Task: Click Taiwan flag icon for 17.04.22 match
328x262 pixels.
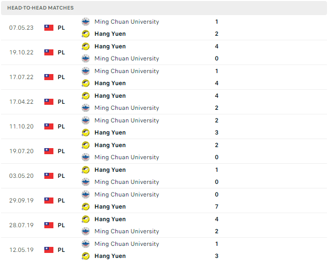Action: [x=49, y=102]
